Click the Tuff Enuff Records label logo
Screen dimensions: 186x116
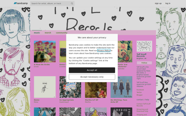pyautogui.click(x=144, y=46)
